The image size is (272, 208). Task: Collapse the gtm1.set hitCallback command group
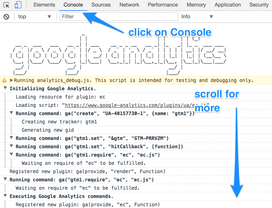tap(11, 146)
